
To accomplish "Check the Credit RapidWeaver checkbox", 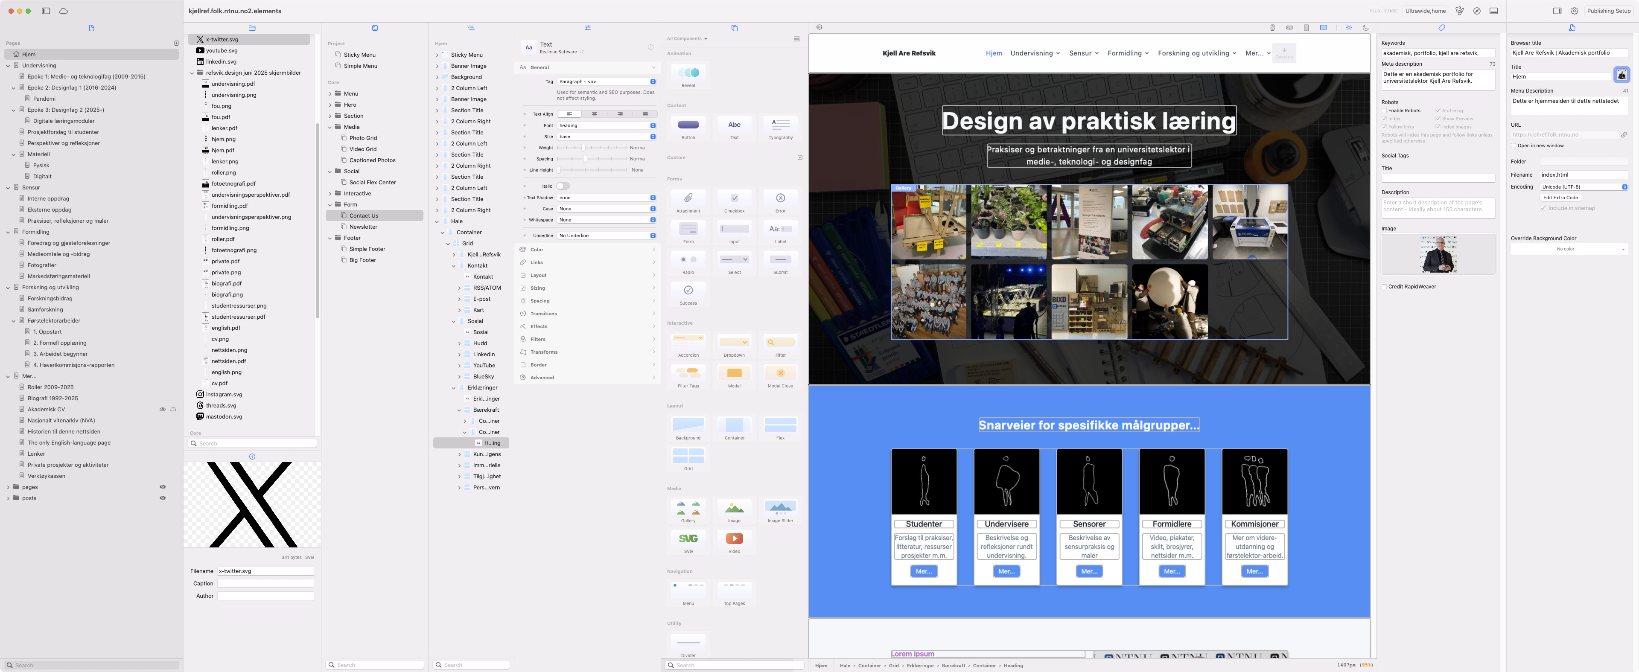I will tap(1385, 287).
